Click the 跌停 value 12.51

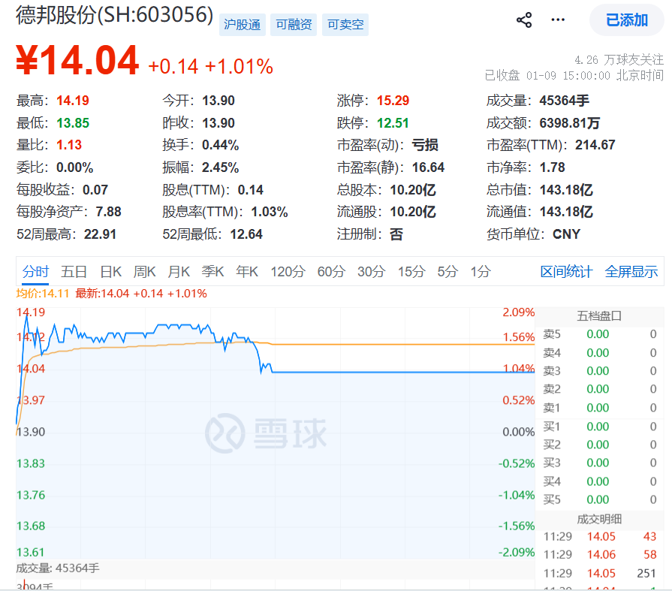tap(393, 123)
